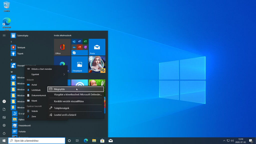
Task: Select Letöltések in the jump list
Action: click(36, 90)
